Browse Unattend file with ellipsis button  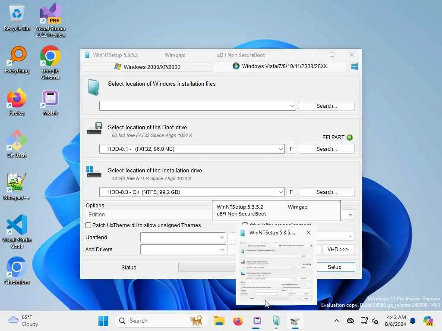click(x=232, y=237)
